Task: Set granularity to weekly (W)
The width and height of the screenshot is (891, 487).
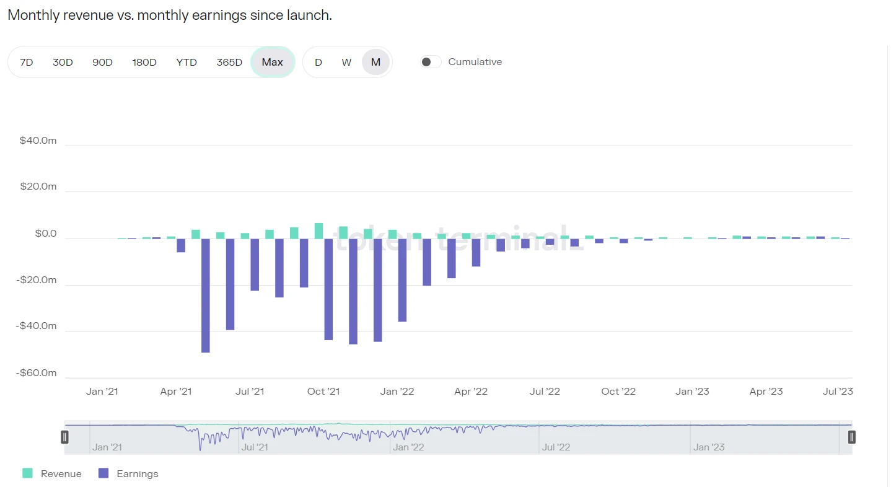Action: [346, 62]
